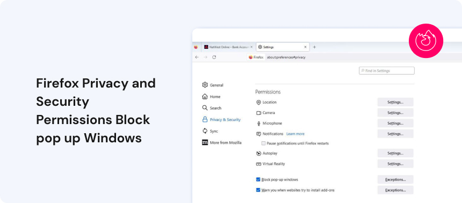The height and width of the screenshot is (203, 462).
Task: Open Autoplay Settings
Action: (395, 153)
